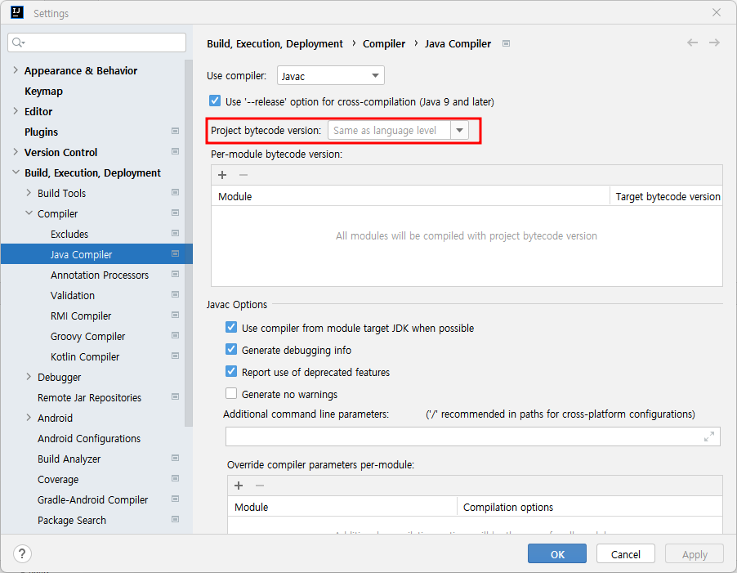Select Excludes under Compiler

69,234
